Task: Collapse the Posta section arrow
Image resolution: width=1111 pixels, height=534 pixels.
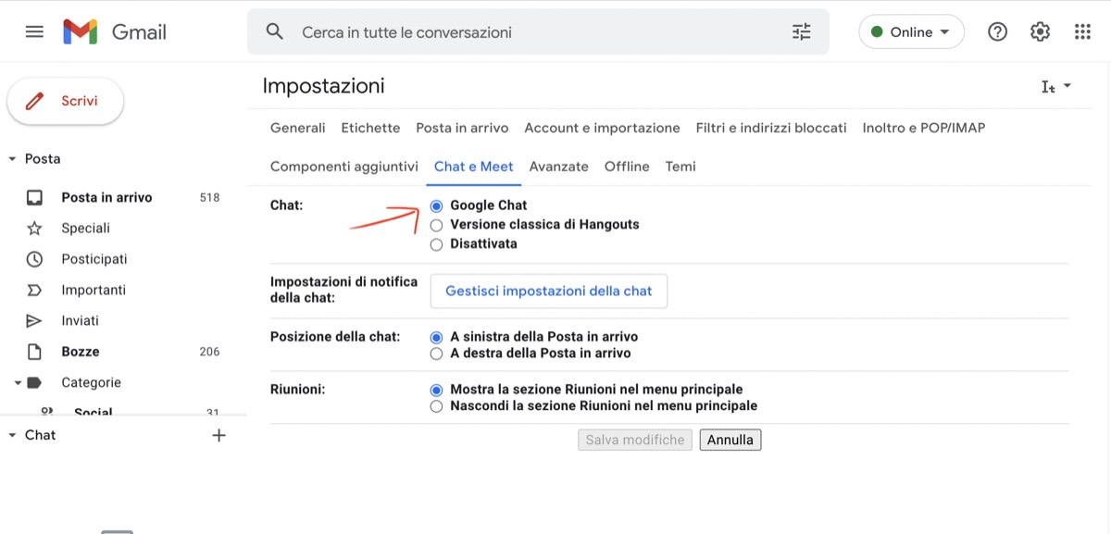Action: pos(12,159)
